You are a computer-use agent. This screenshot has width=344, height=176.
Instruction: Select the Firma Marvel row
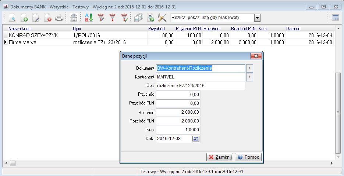pyautogui.click(x=169, y=42)
